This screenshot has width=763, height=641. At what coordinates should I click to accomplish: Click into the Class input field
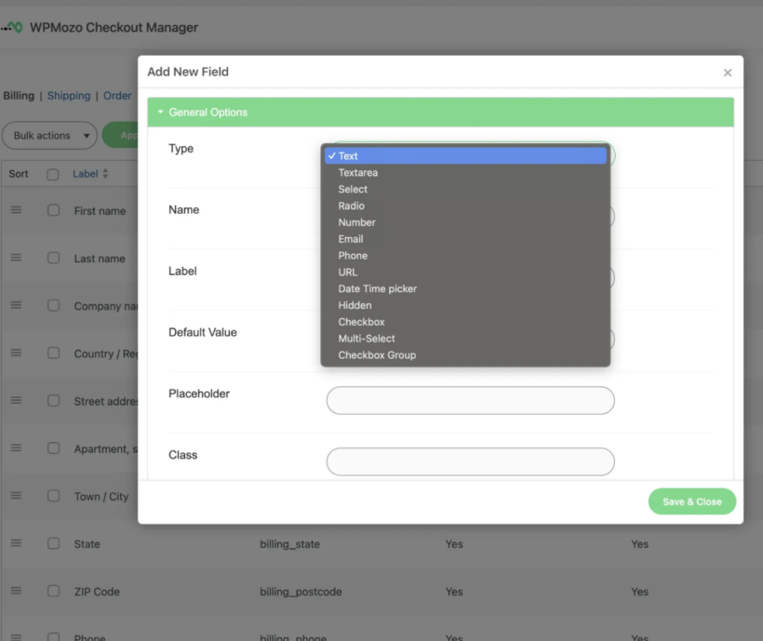pyautogui.click(x=470, y=461)
